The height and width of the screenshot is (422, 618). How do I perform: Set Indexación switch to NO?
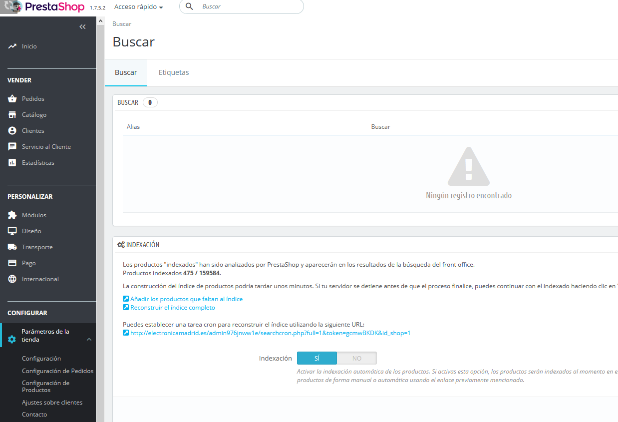(357, 359)
